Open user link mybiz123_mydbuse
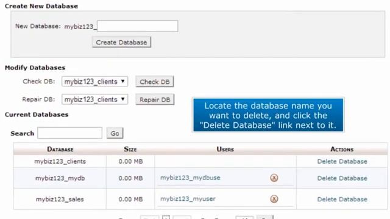390x219 pixels. [x=190, y=178]
